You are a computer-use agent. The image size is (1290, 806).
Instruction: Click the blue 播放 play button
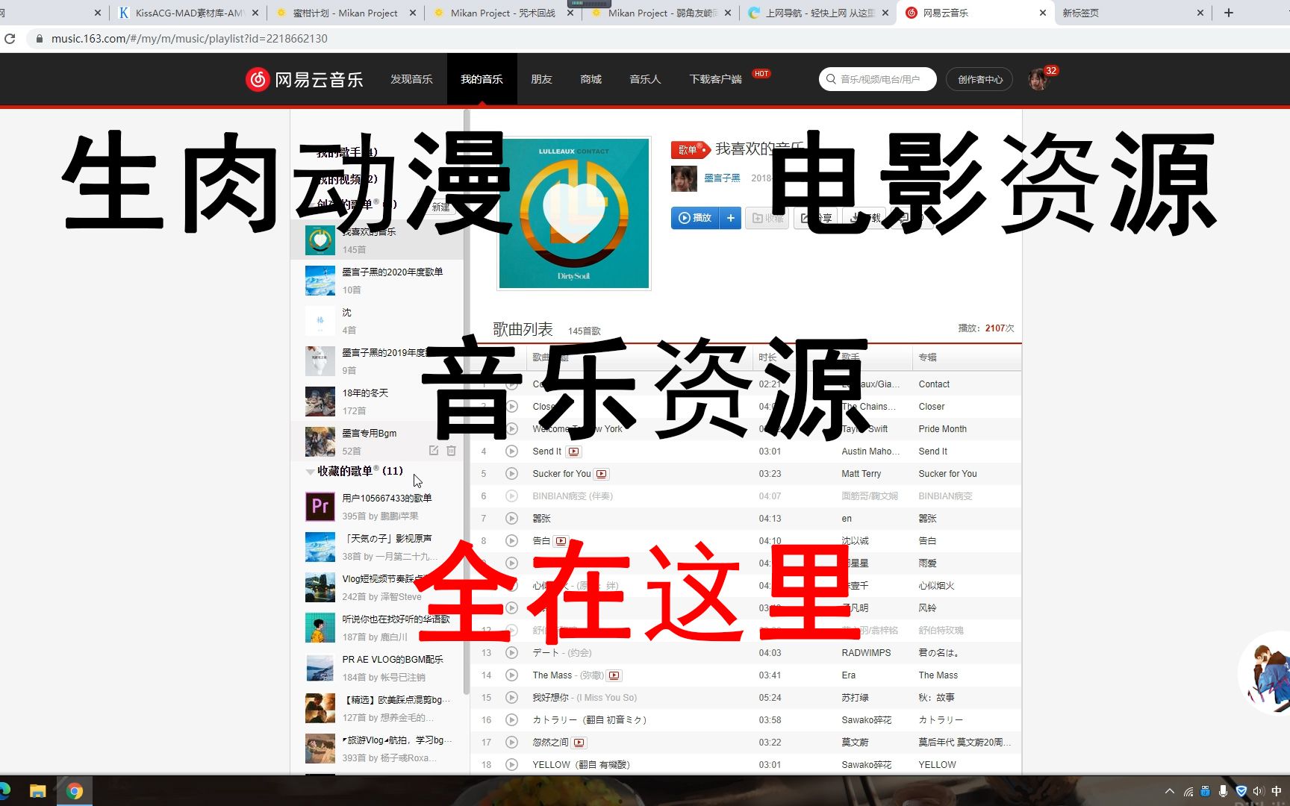coord(695,218)
